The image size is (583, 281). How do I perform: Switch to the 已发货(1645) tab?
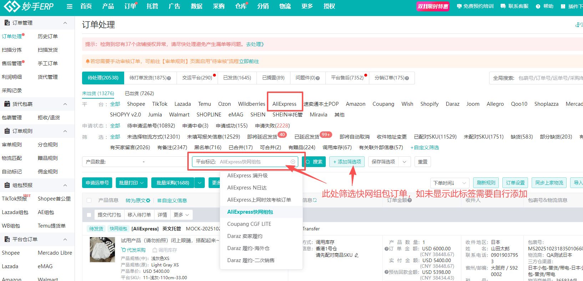click(x=237, y=78)
